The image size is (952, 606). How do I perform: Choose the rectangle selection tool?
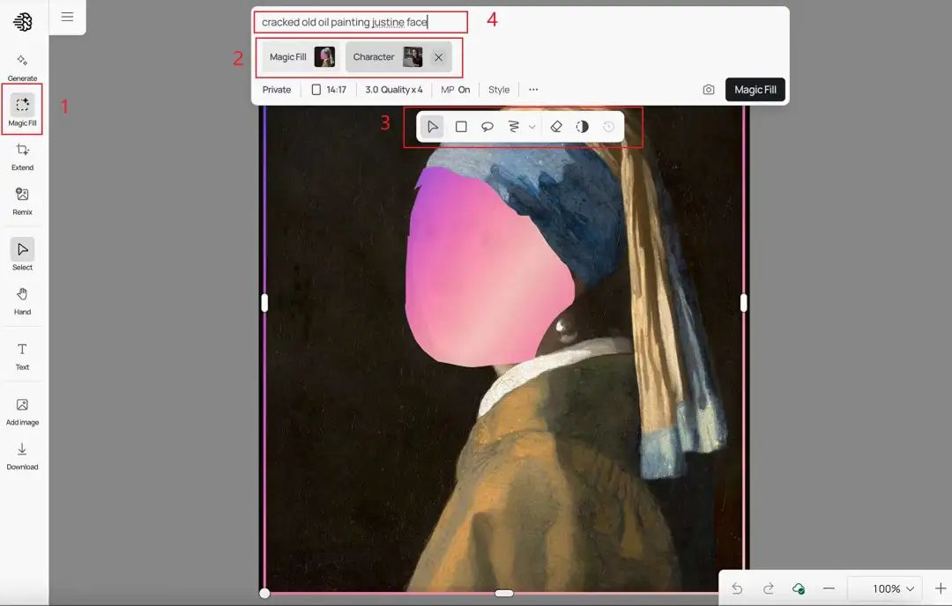[x=461, y=127]
